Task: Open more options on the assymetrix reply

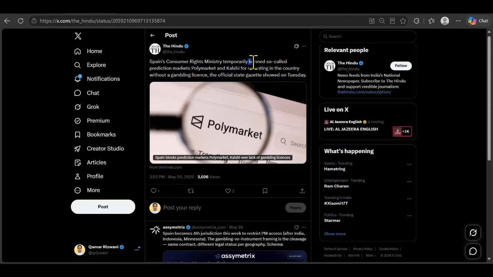Action: click(x=304, y=227)
